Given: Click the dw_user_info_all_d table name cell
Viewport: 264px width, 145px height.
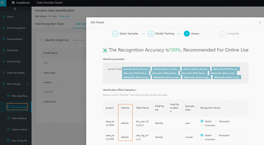Looking at the screenshot, I should click(x=142, y=123).
